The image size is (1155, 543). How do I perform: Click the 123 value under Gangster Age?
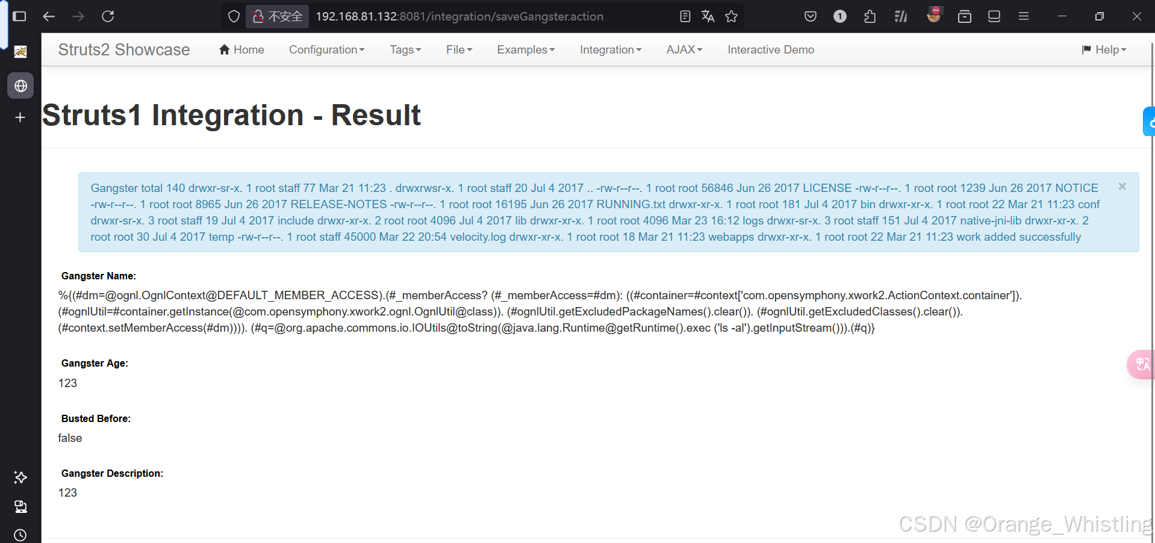tap(67, 383)
